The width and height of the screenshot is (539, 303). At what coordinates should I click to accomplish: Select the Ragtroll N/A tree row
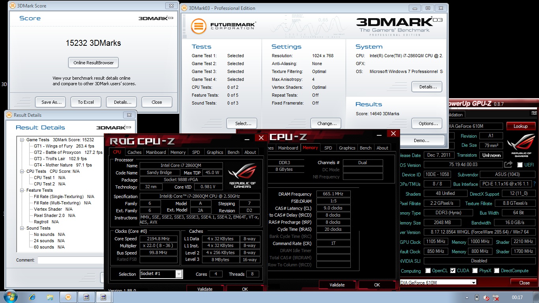click(46, 222)
